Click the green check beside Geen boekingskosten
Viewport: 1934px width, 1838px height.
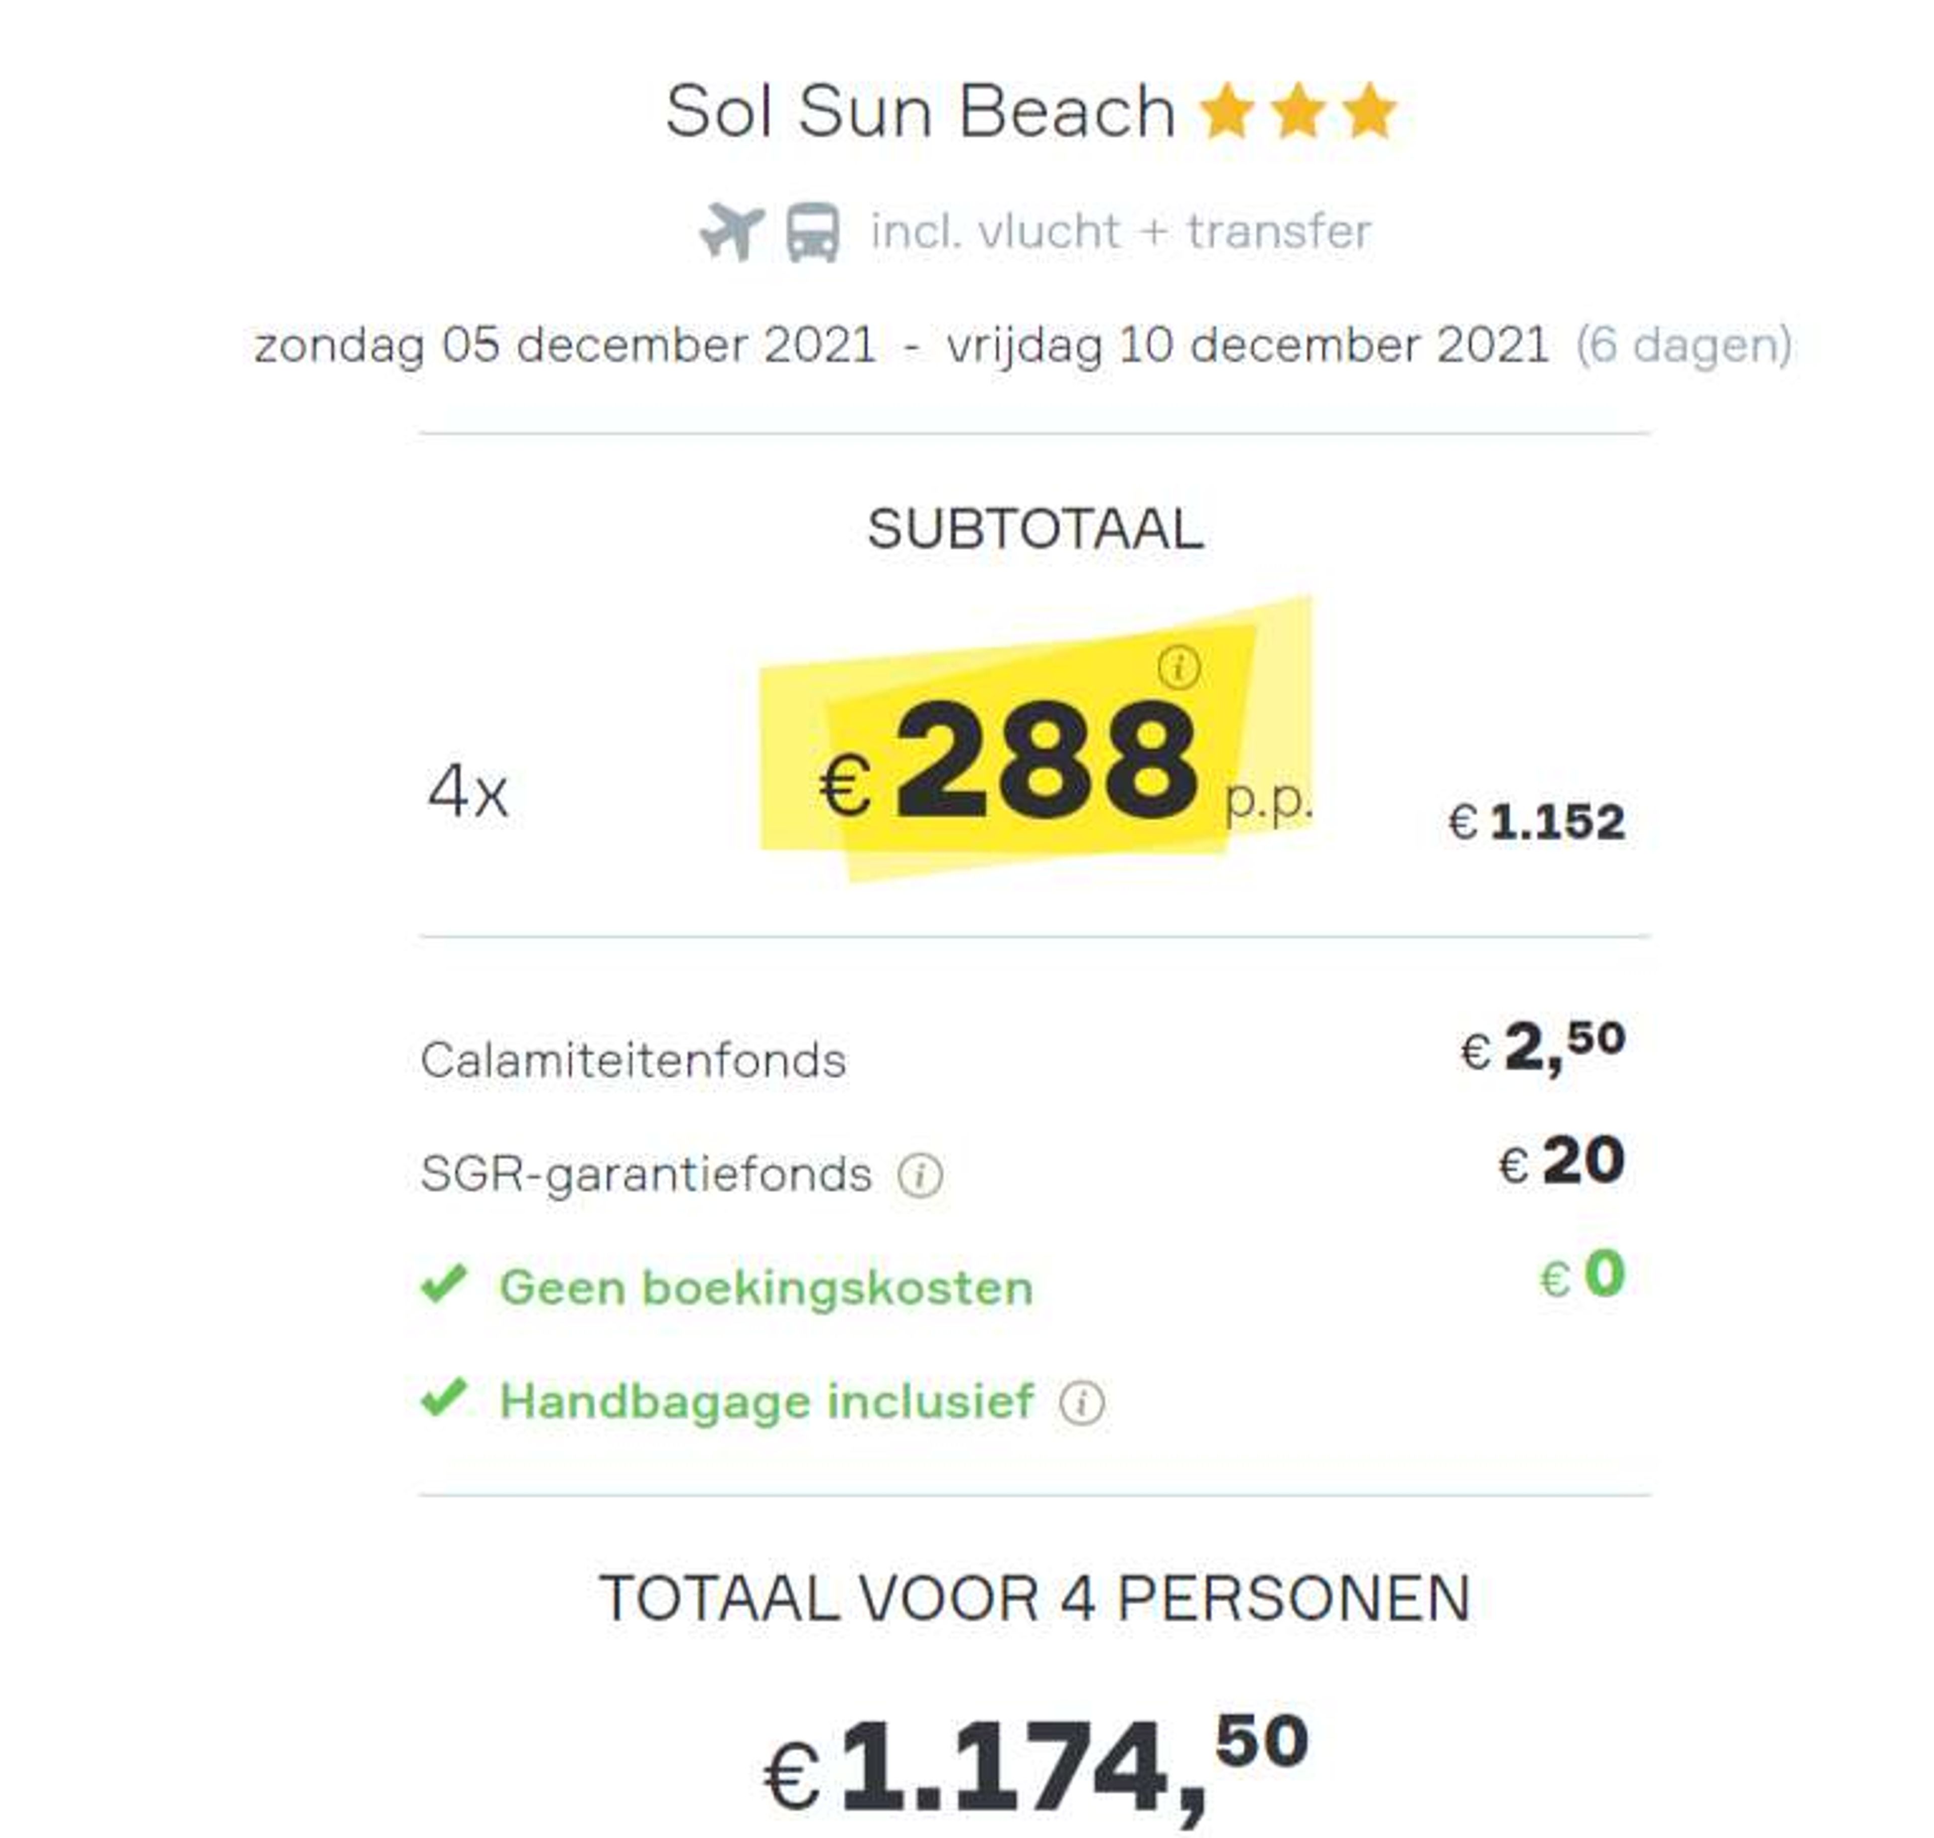[444, 1284]
